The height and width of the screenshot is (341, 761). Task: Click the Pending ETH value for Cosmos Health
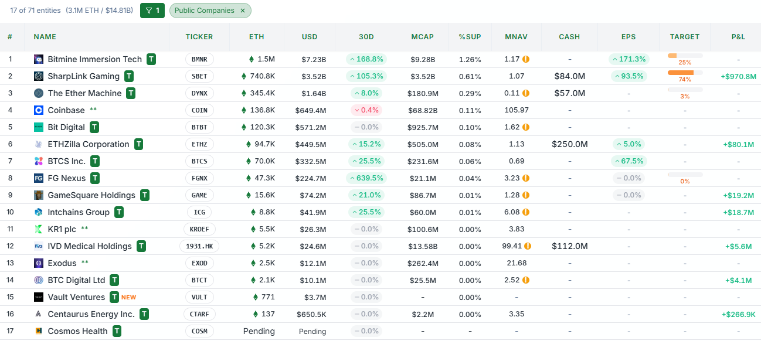(x=259, y=331)
